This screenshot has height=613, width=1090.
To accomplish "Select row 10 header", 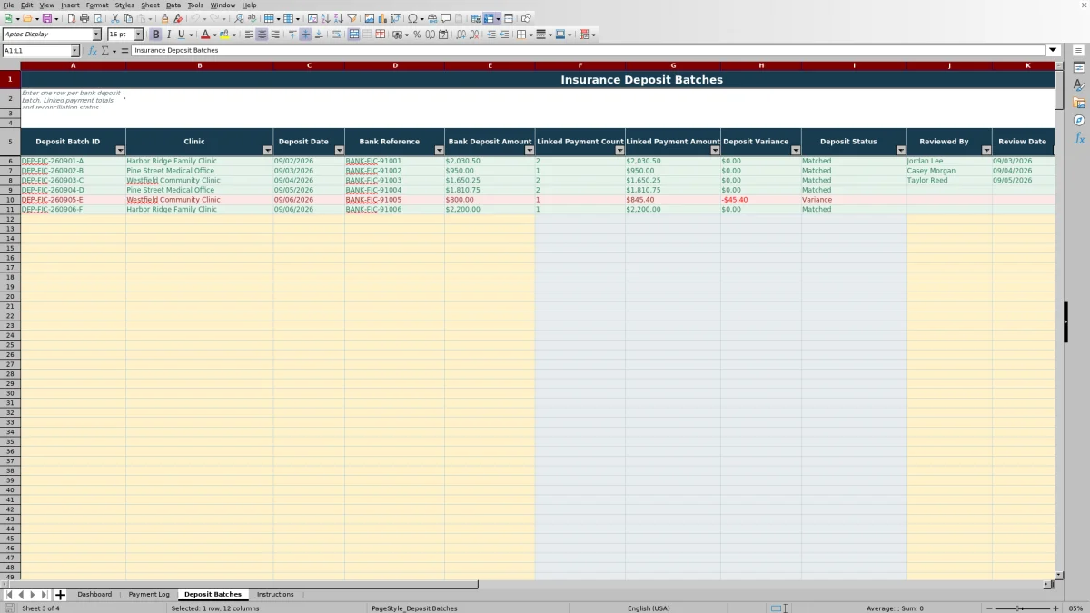I will (10, 200).
